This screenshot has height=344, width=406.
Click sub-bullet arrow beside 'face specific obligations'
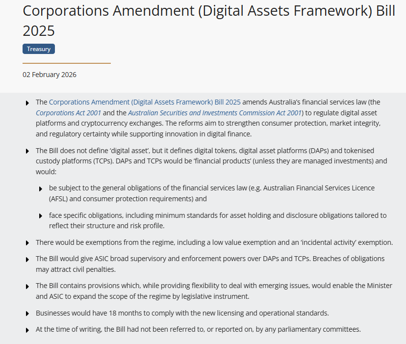[40, 216]
